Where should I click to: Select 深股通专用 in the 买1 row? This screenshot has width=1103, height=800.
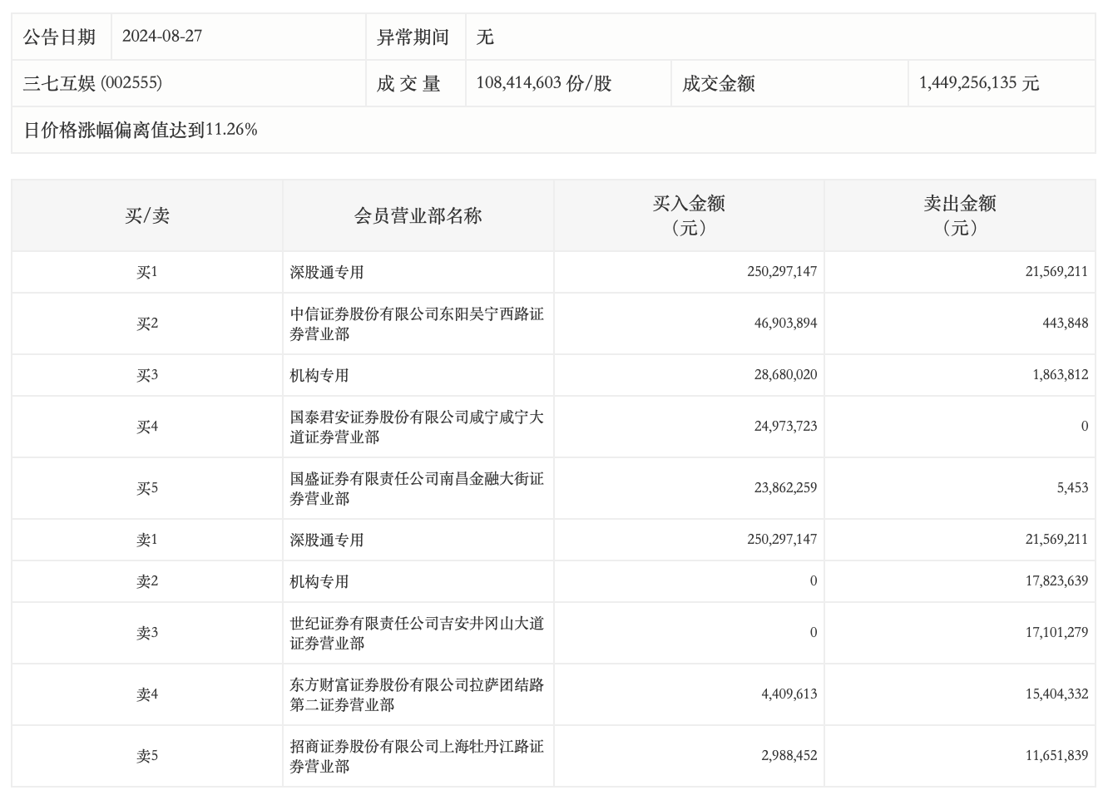coord(327,273)
